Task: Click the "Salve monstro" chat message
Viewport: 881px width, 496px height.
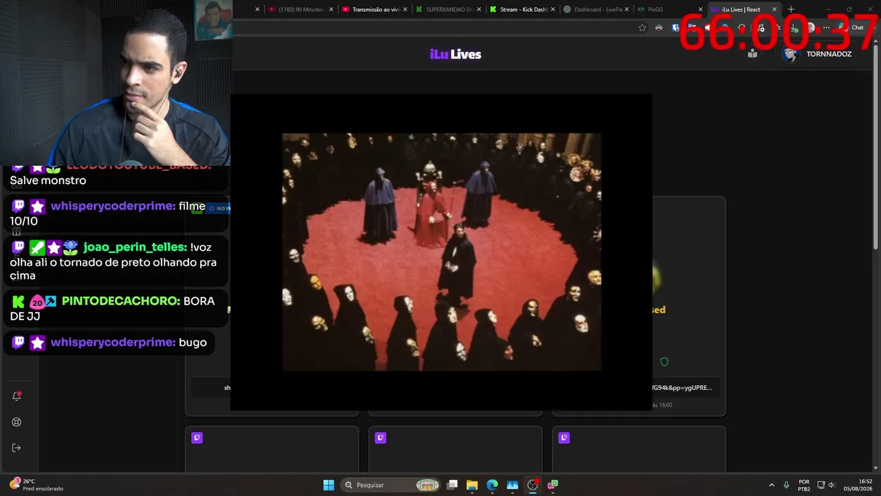Action: (x=48, y=180)
